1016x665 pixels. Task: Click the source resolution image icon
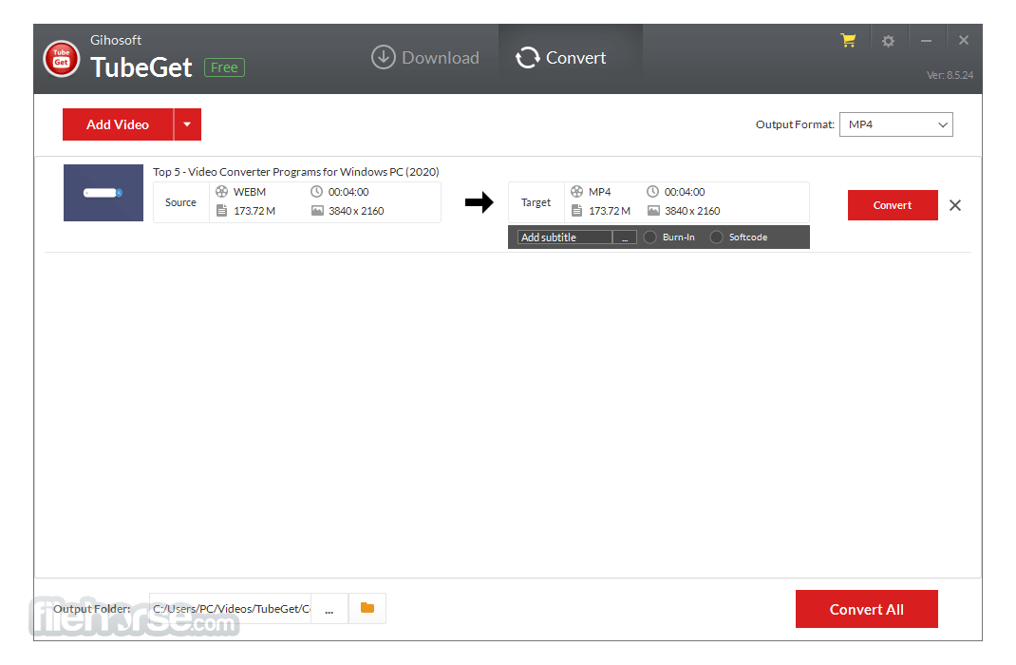(x=317, y=211)
